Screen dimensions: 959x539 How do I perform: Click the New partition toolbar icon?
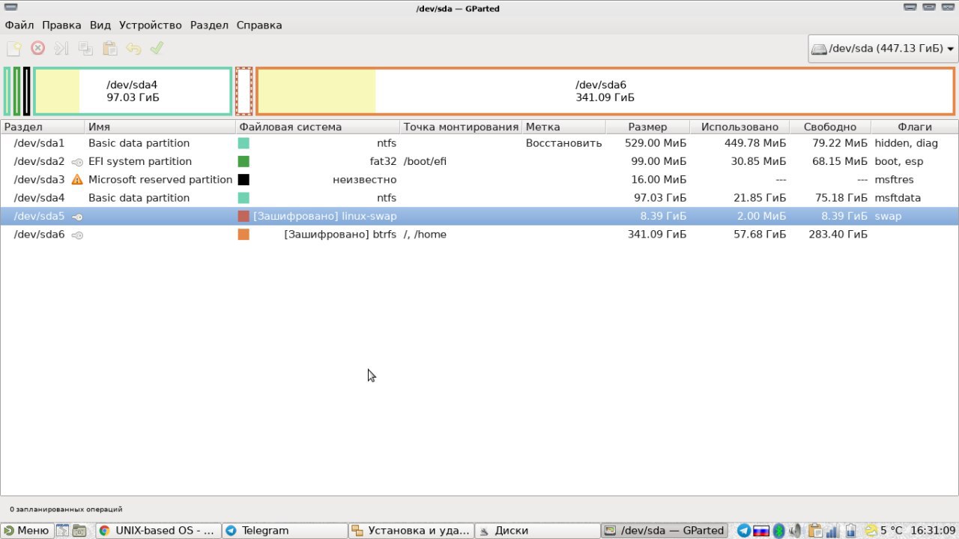13,49
